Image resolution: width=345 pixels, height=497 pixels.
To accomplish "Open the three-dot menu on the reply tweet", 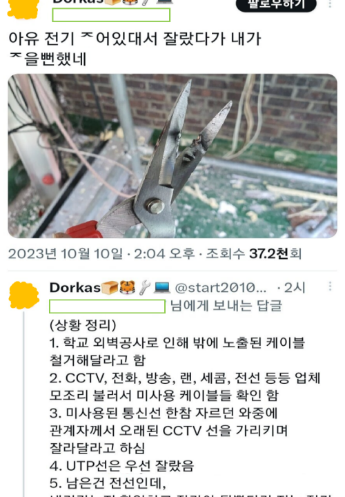I will tap(330, 286).
